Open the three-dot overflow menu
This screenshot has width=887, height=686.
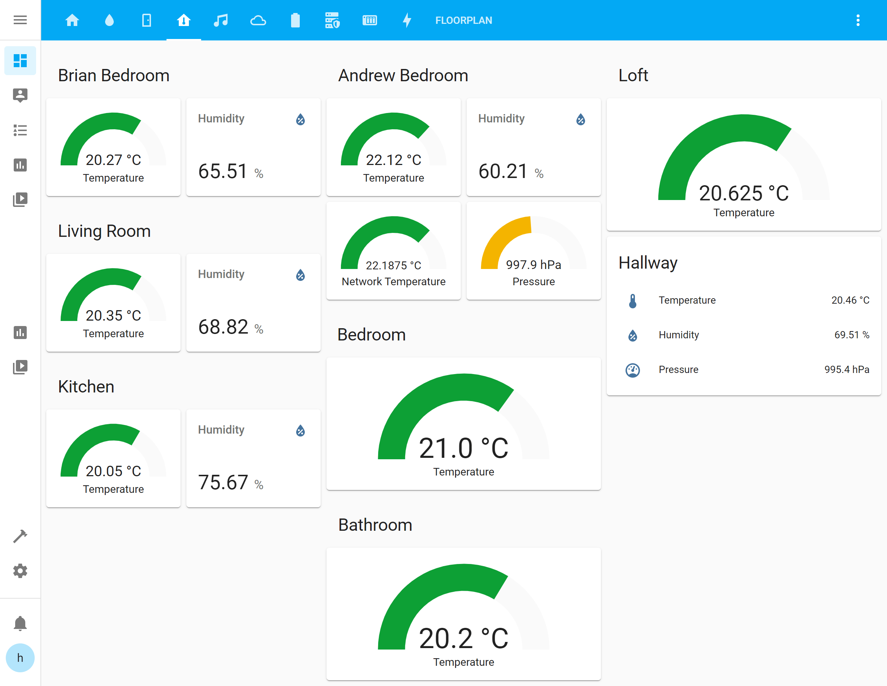click(858, 20)
